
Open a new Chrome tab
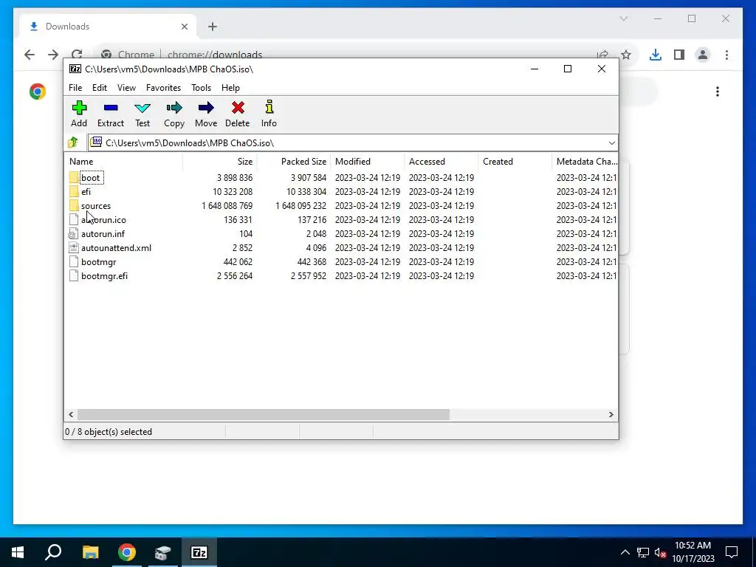[213, 27]
